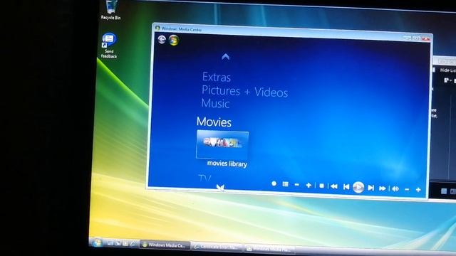Stop playback with the square button
The image size is (456, 256).
point(321,186)
